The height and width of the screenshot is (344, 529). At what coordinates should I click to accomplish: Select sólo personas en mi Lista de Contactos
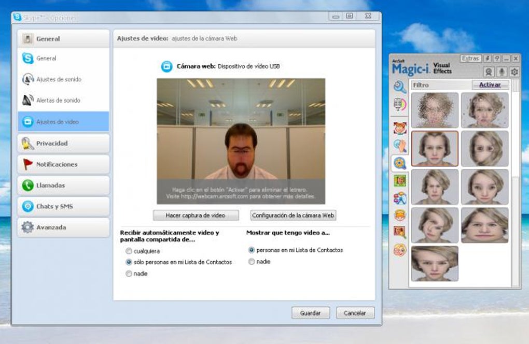tap(129, 262)
